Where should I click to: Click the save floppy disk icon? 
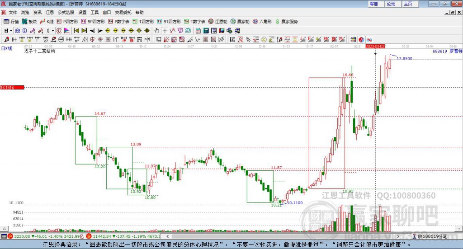tap(222, 31)
